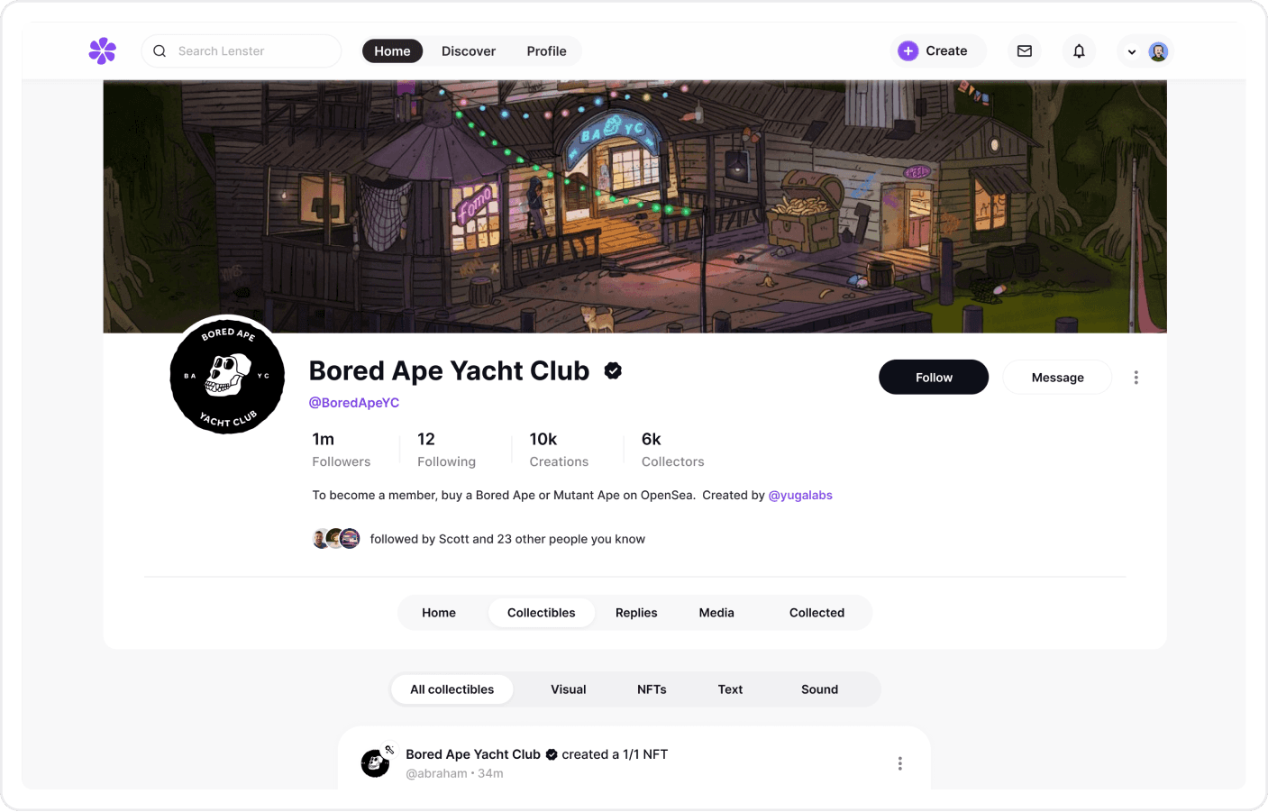
Task: Click the Bored Ape Yacht Club profile picture
Action: (x=227, y=376)
